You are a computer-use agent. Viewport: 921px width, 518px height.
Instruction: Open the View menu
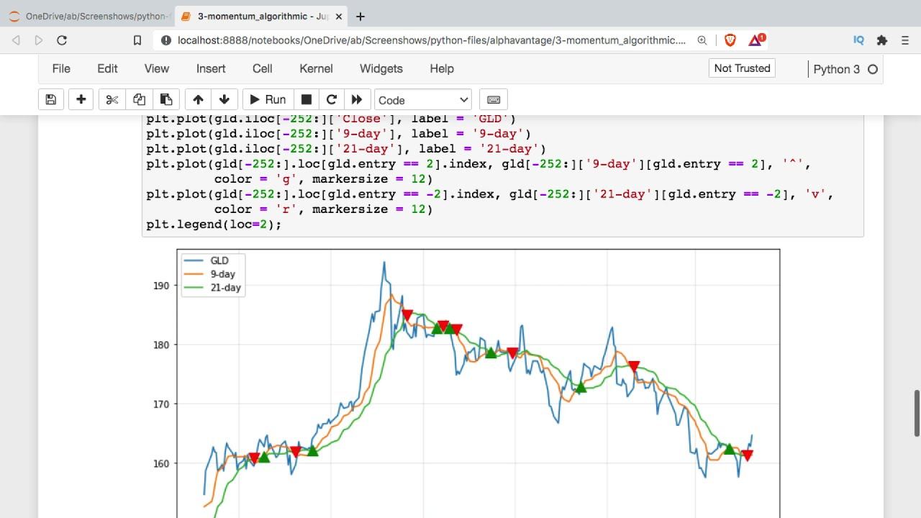click(157, 68)
